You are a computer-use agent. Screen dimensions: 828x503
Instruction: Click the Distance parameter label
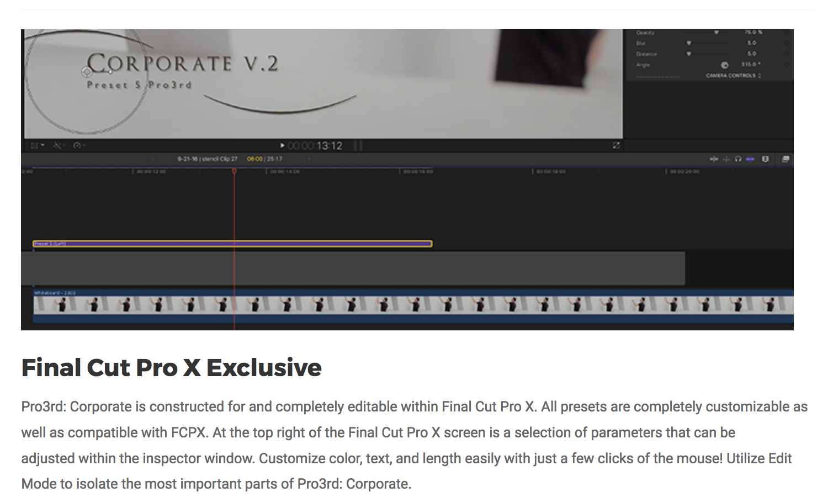(646, 54)
